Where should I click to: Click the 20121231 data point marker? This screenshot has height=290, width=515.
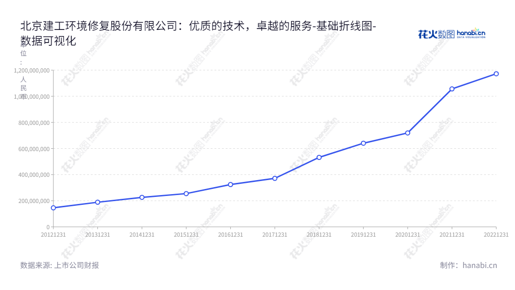tap(53, 208)
